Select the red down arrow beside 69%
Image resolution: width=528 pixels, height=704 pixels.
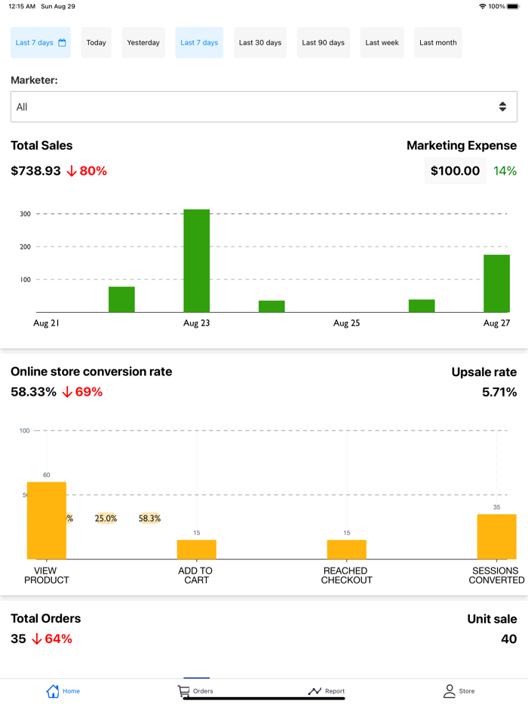pyautogui.click(x=67, y=392)
